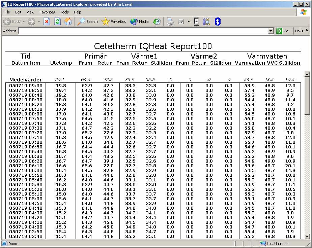
Task: Click the 65.6 Fram value at 06:10
Action: point(87,166)
